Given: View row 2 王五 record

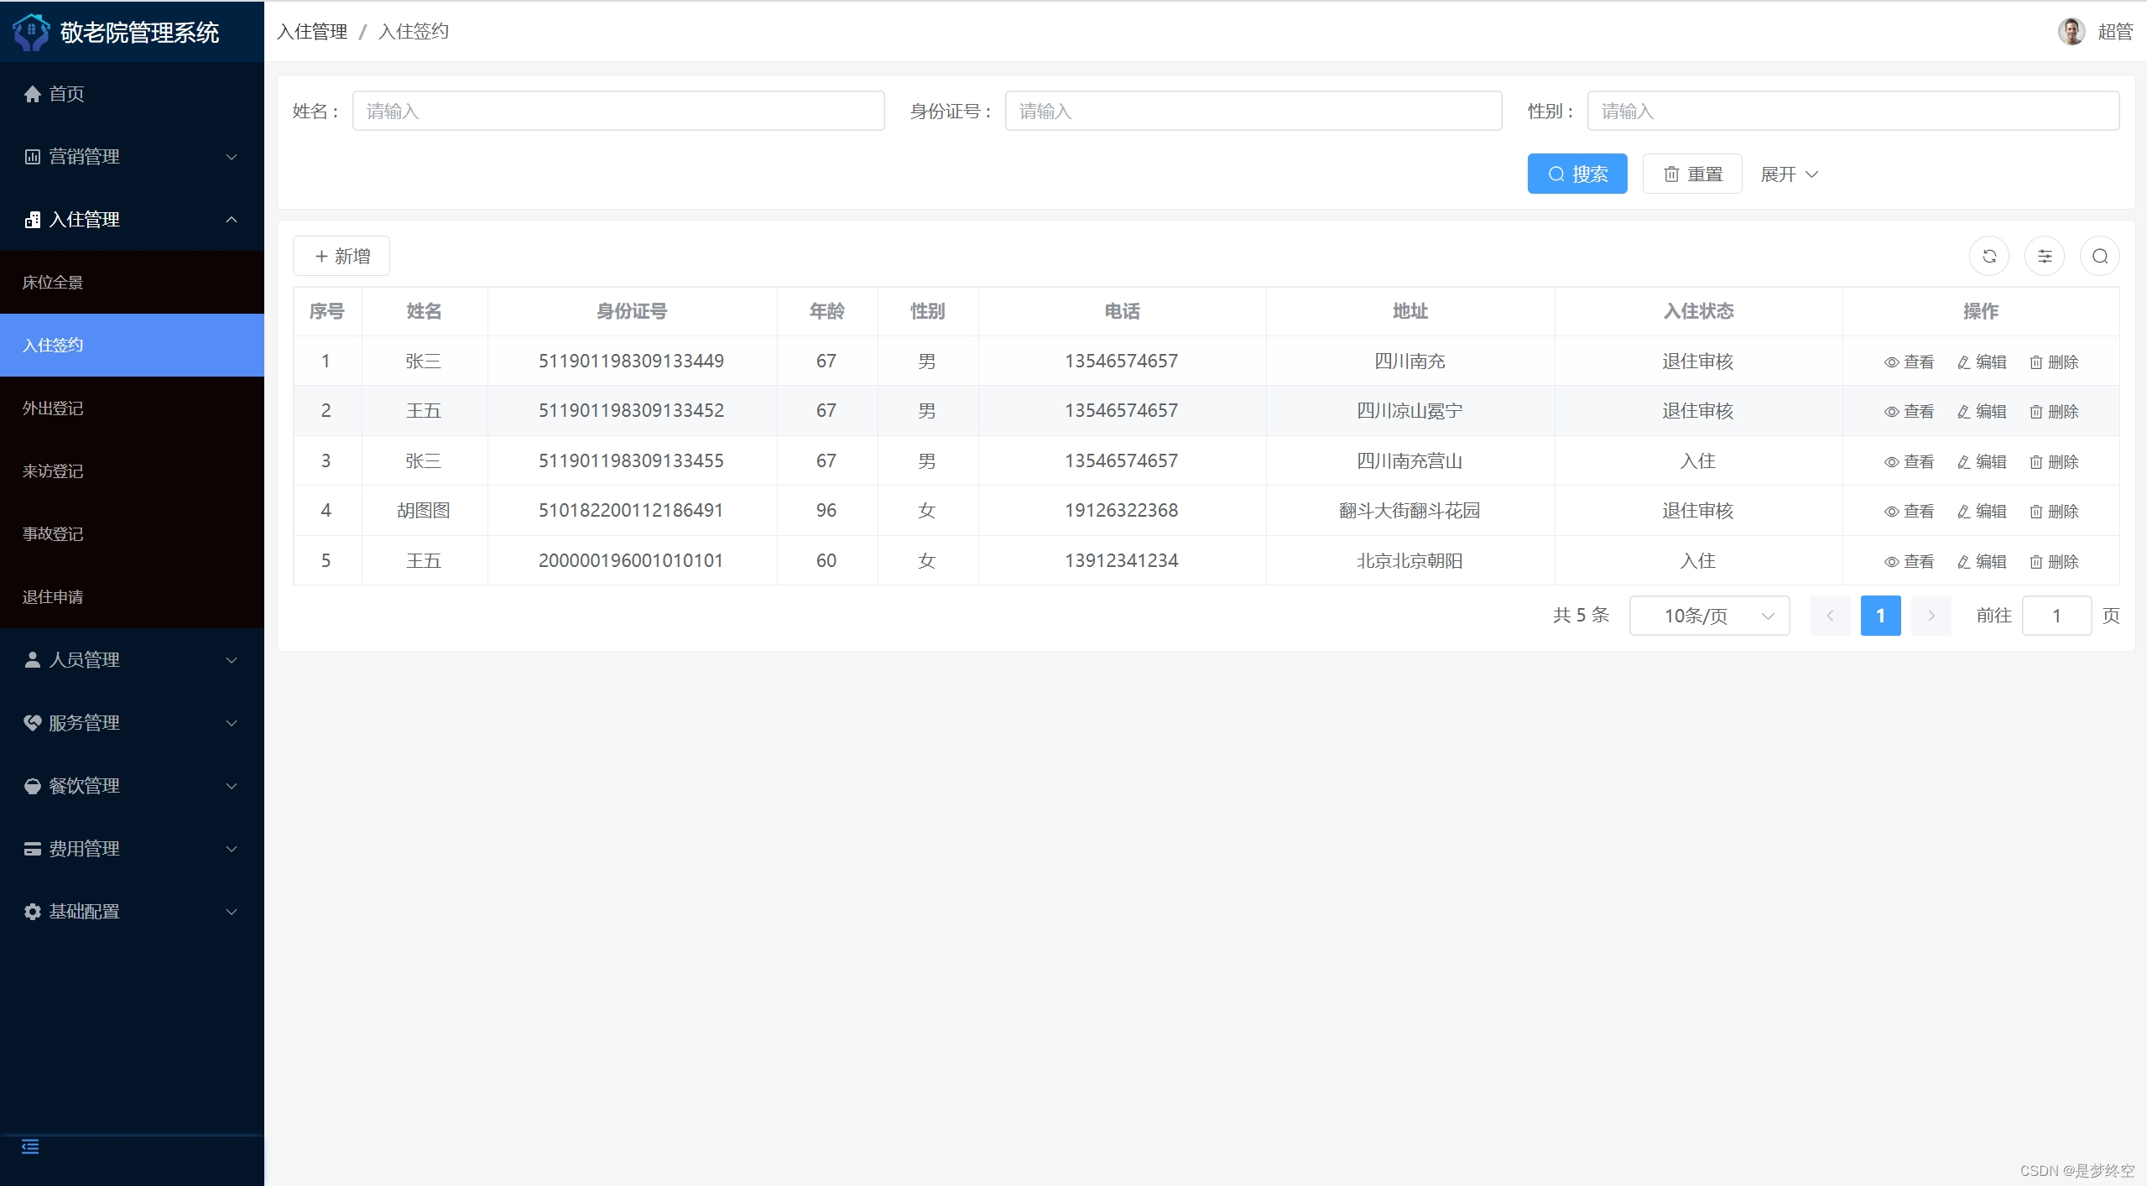Looking at the screenshot, I should 1909,412.
